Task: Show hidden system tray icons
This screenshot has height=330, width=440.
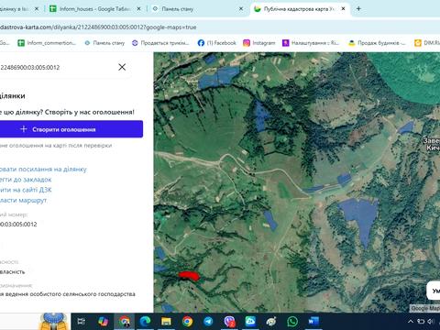Action: tap(411, 322)
